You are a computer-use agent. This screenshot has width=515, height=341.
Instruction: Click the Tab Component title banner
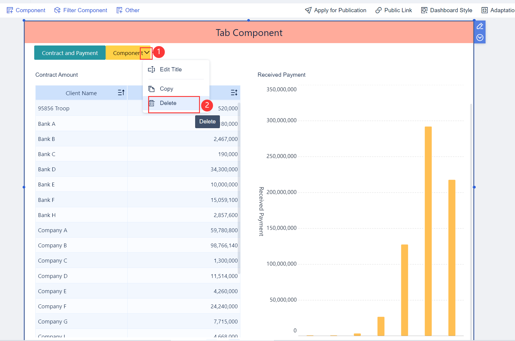pyautogui.click(x=249, y=32)
